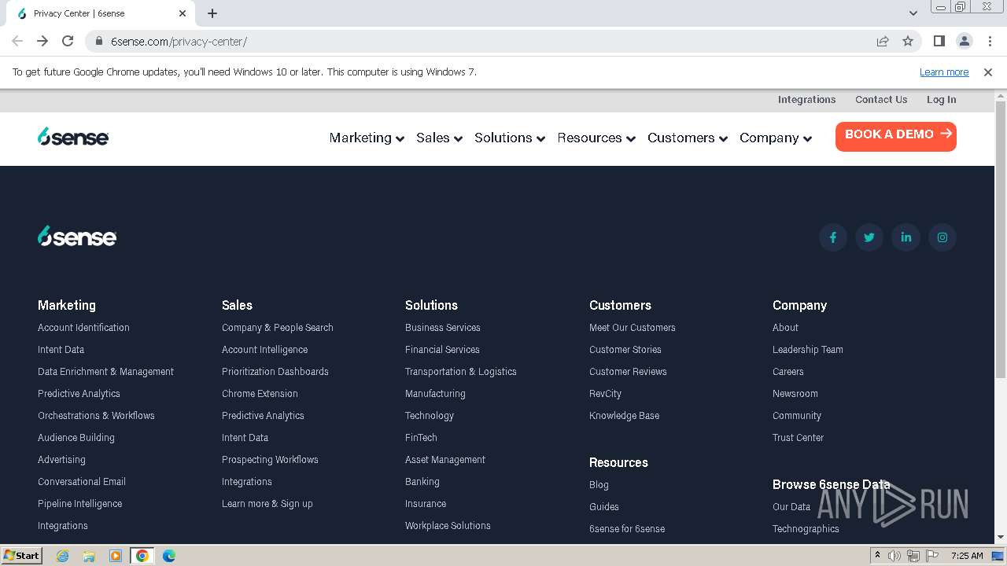Share this page via the share icon
This screenshot has width=1007, height=566.
883,41
